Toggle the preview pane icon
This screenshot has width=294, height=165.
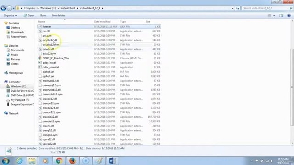[x=281, y=16]
